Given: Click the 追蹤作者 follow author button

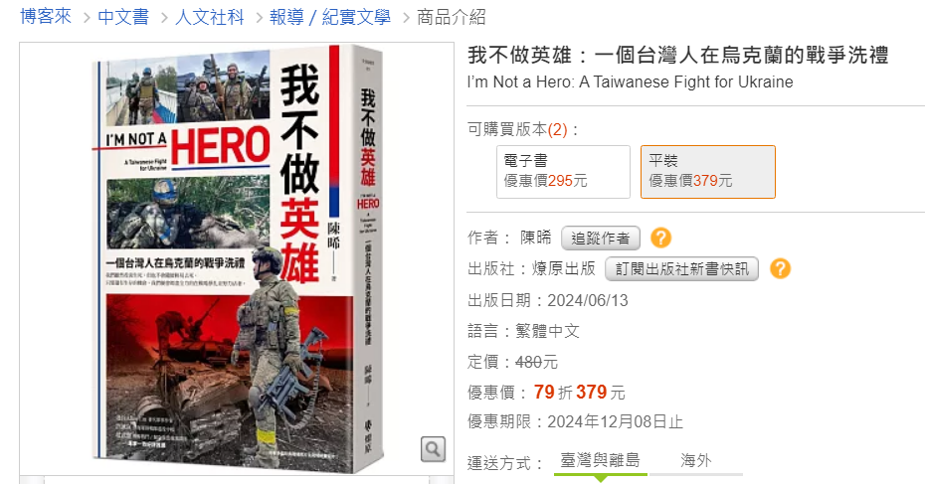Looking at the screenshot, I should pos(600,238).
